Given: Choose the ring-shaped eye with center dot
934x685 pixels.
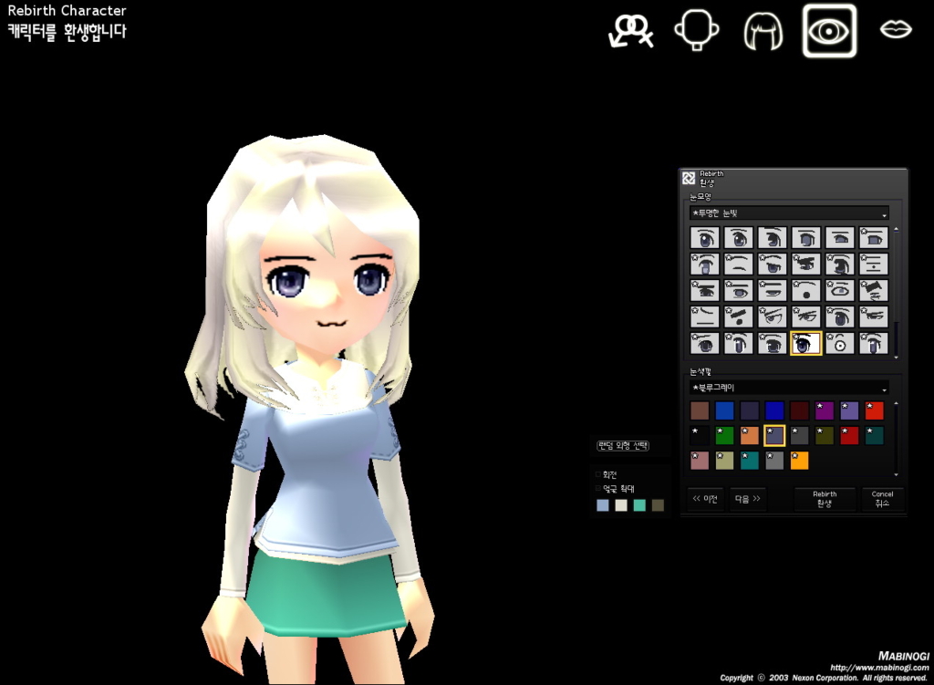Looking at the screenshot, I should 840,344.
